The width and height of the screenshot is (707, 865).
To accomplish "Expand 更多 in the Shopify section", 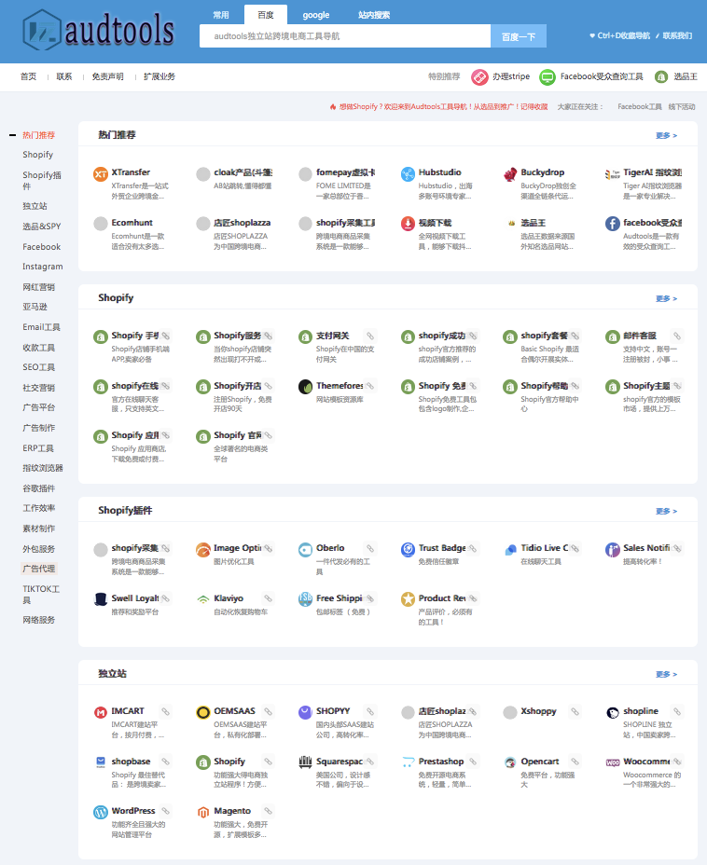I will (x=666, y=299).
